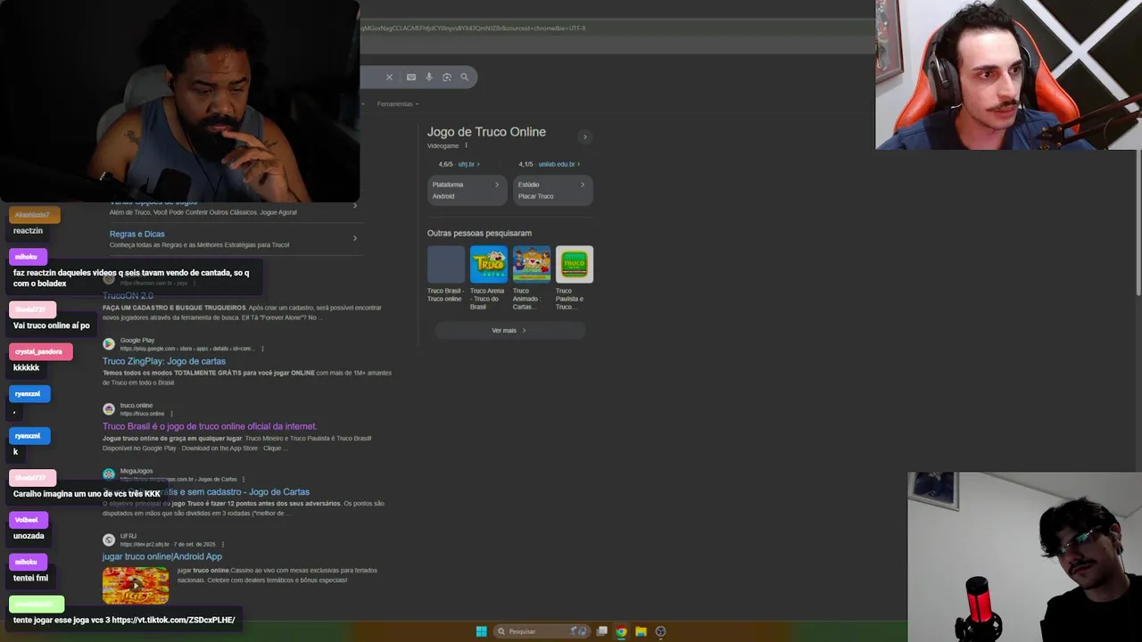Open three-dot menu of truco.online result
Viewport: 1142px width, 642px height.
(x=171, y=414)
